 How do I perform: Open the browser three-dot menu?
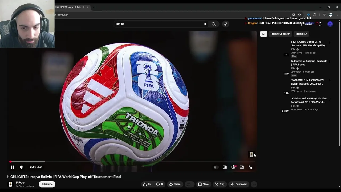(337, 15)
